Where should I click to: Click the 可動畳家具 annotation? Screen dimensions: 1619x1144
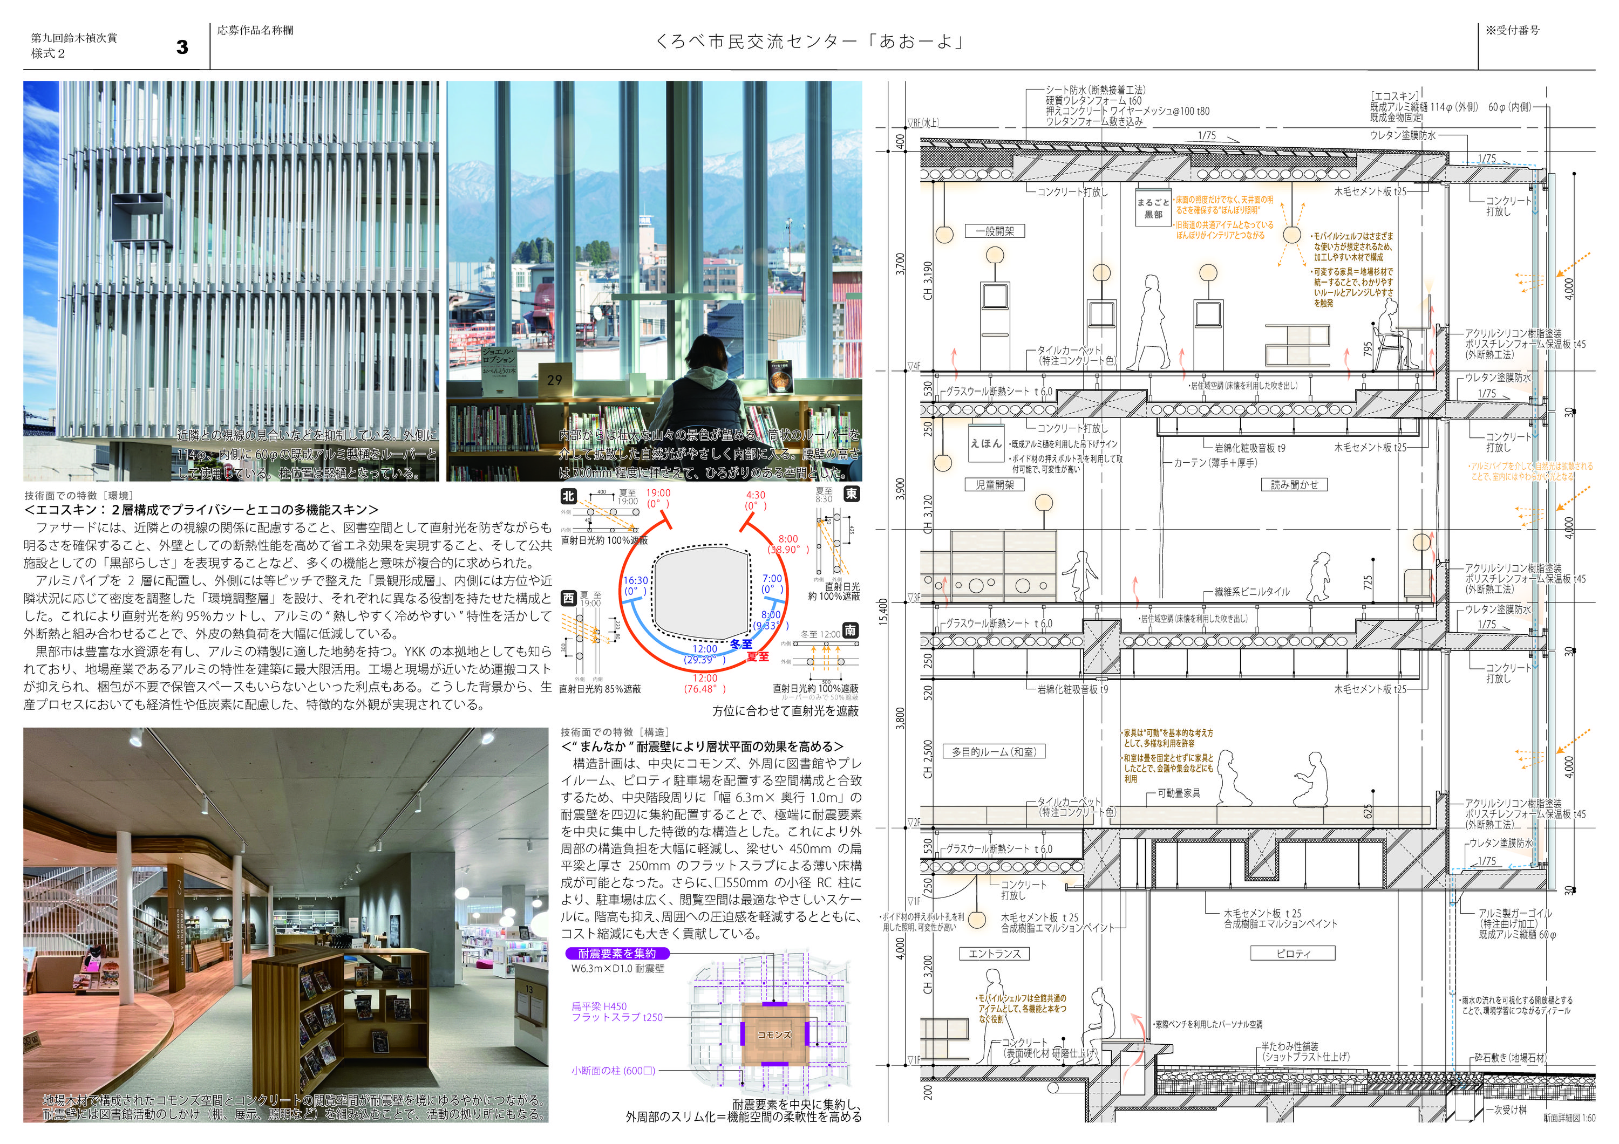click(x=1178, y=793)
